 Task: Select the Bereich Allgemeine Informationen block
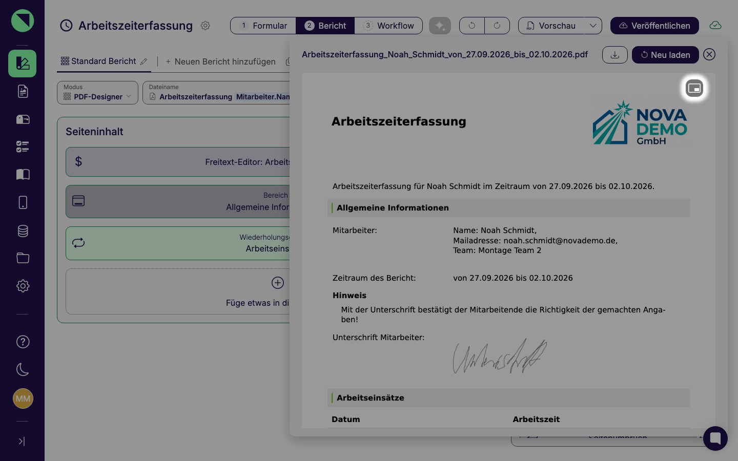click(x=178, y=201)
